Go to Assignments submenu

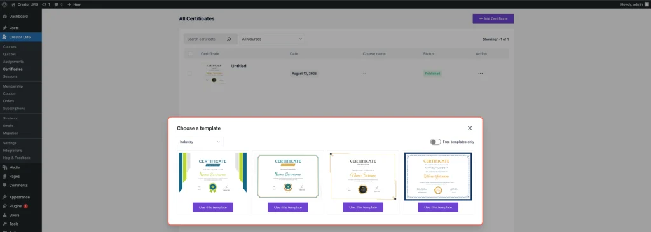pos(13,62)
